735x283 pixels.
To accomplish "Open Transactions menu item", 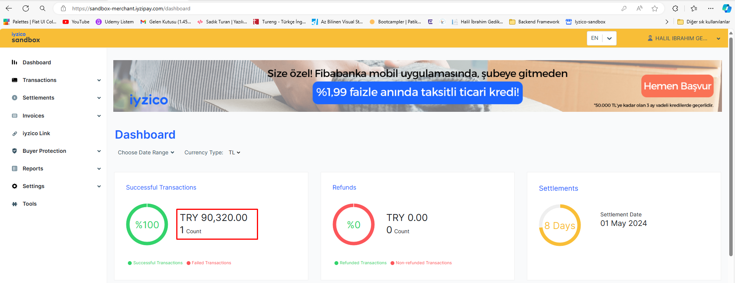I will (x=40, y=80).
